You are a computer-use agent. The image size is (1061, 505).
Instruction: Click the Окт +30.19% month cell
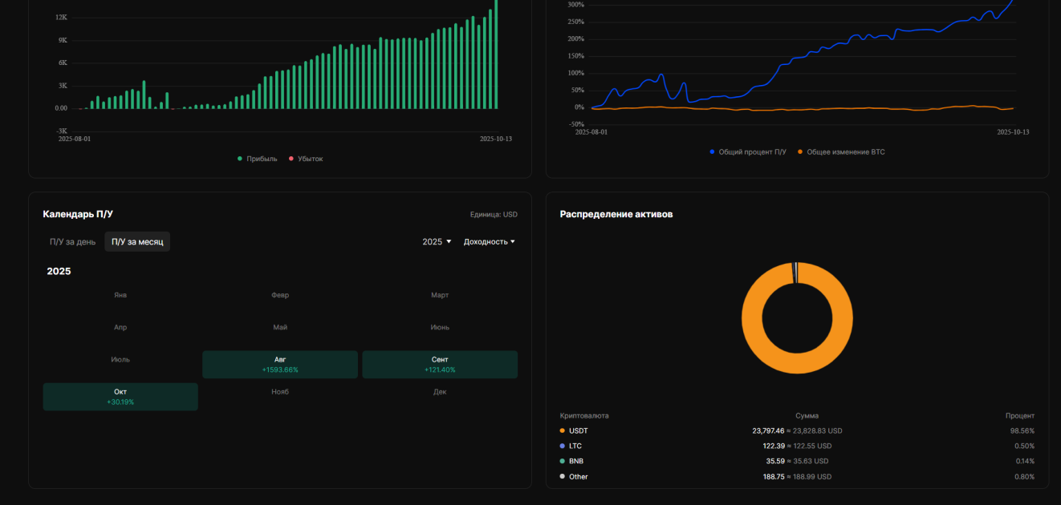[120, 397]
